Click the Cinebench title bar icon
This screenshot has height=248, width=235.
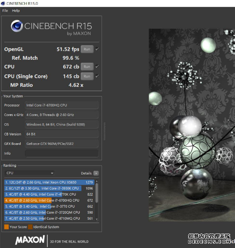pos(3,3)
